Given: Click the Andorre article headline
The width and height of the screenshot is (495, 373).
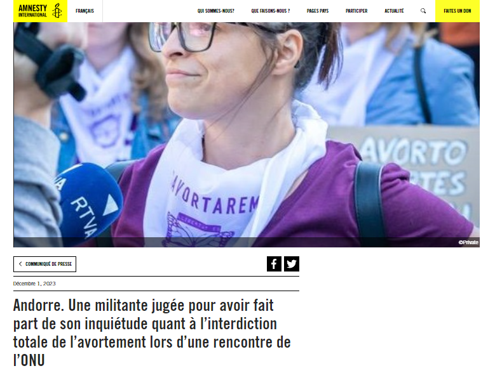Looking at the screenshot, I should pos(152,332).
